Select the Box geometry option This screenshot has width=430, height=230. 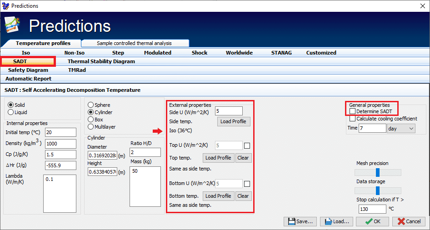pos(91,120)
